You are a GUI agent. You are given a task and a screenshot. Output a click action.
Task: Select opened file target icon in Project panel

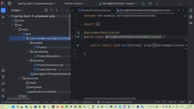[x=46, y=10]
